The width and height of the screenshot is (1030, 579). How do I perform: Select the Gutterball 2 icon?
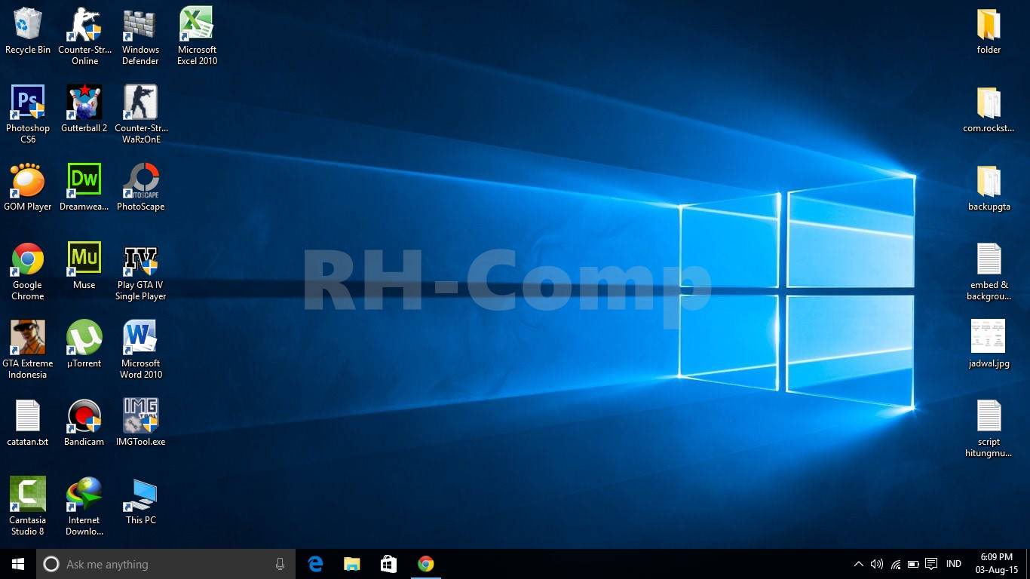click(84, 109)
